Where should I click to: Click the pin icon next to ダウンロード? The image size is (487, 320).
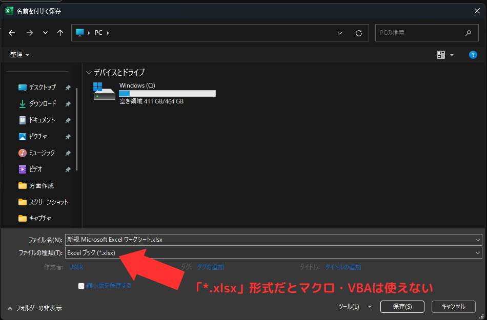(x=68, y=104)
